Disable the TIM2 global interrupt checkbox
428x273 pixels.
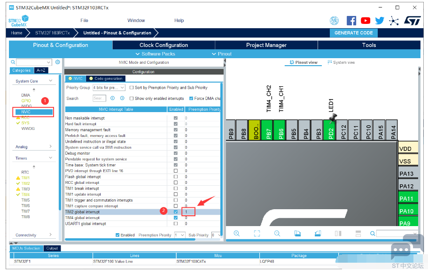176,212
